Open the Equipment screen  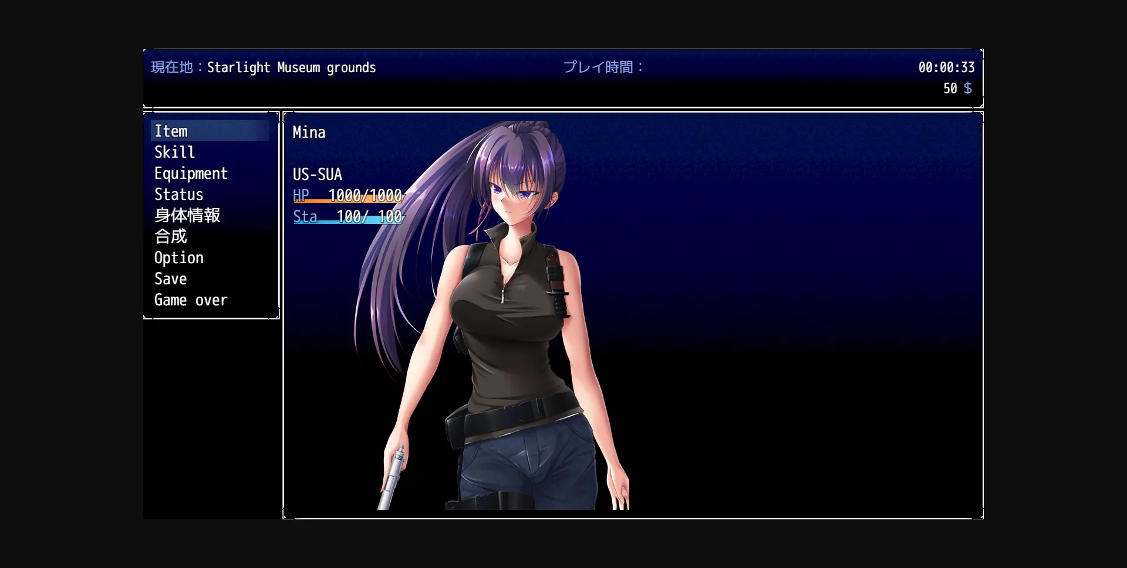[x=191, y=174]
